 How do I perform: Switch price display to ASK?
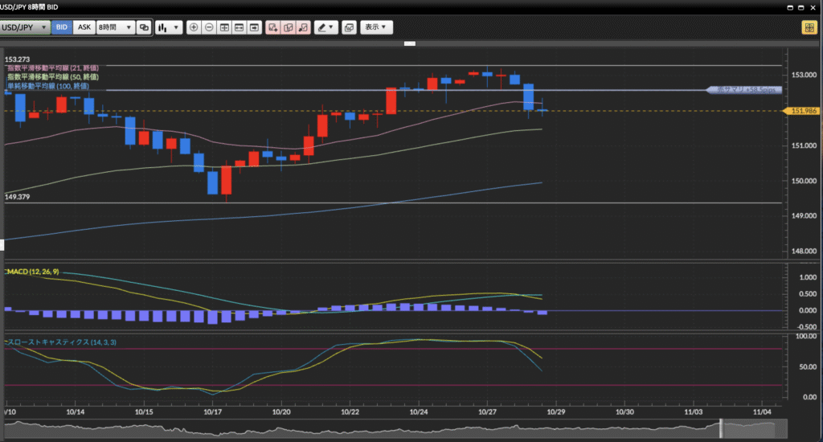coord(84,27)
